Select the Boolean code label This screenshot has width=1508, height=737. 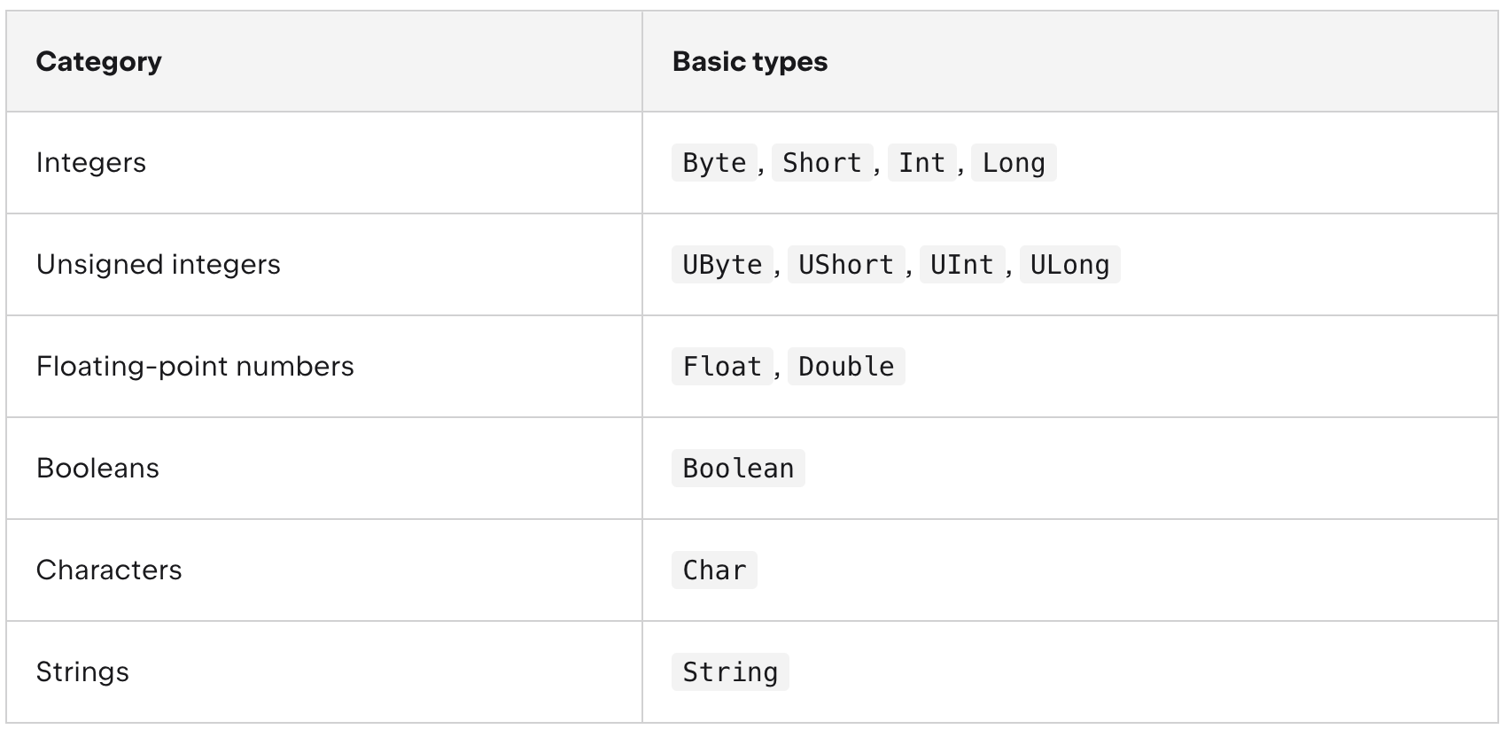pos(738,469)
